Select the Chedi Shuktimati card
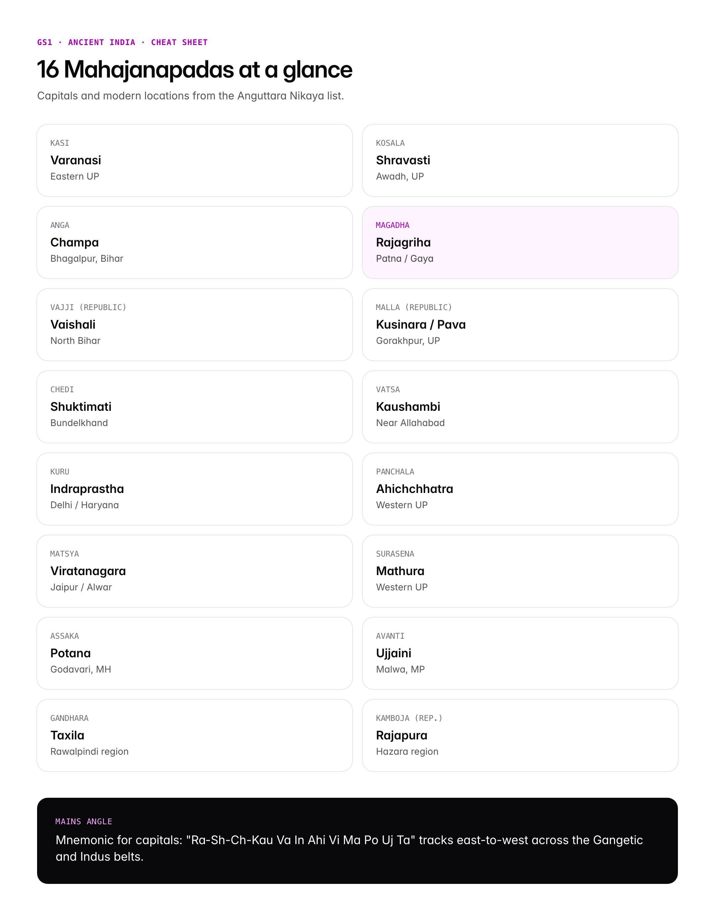This screenshot has height=921, width=715. [x=194, y=407]
